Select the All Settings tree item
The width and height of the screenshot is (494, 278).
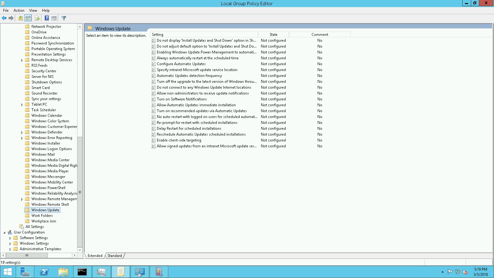[35, 227]
